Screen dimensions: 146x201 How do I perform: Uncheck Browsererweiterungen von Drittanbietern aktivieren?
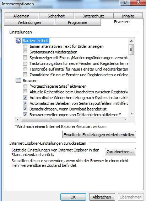(x=25, y=114)
